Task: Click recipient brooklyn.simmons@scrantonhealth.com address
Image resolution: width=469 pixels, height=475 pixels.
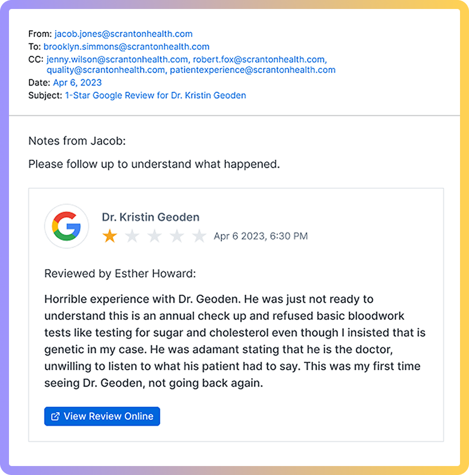Action: pyautogui.click(x=126, y=47)
